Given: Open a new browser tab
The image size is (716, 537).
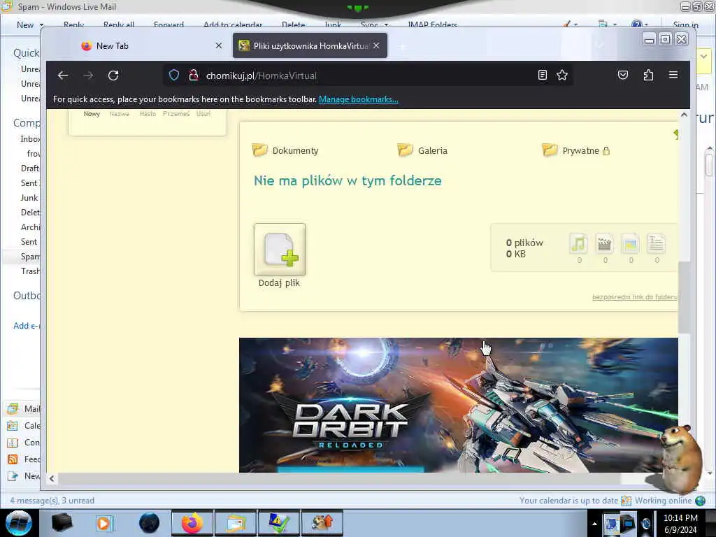Looking at the screenshot, I should tap(402, 46).
